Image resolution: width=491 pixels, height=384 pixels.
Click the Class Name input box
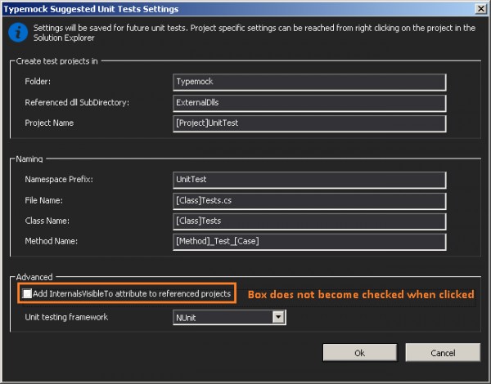pos(309,221)
